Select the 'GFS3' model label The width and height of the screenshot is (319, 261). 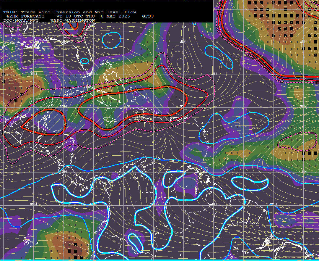click(148, 16)
